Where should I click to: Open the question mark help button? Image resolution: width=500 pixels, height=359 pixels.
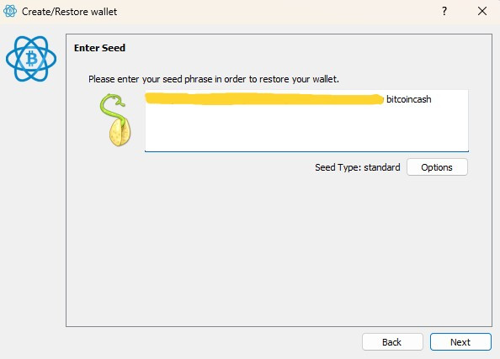tap(444, 12)
